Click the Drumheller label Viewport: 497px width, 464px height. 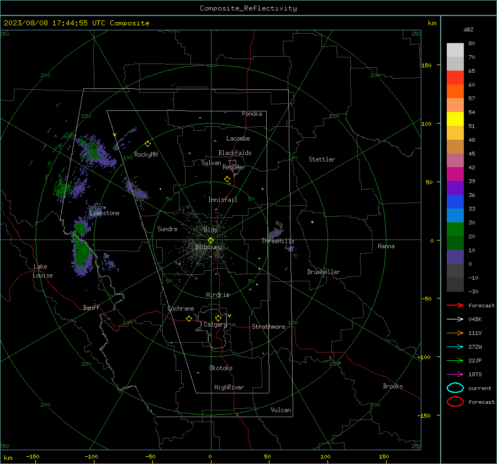coord(324,272)
